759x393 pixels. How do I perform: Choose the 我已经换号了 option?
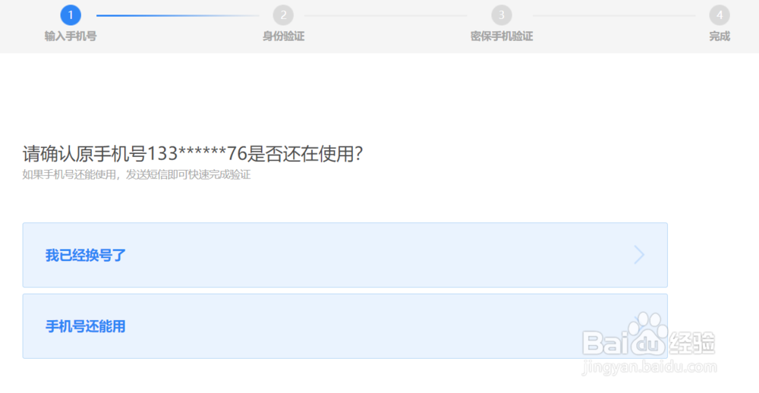pos(345,255)
